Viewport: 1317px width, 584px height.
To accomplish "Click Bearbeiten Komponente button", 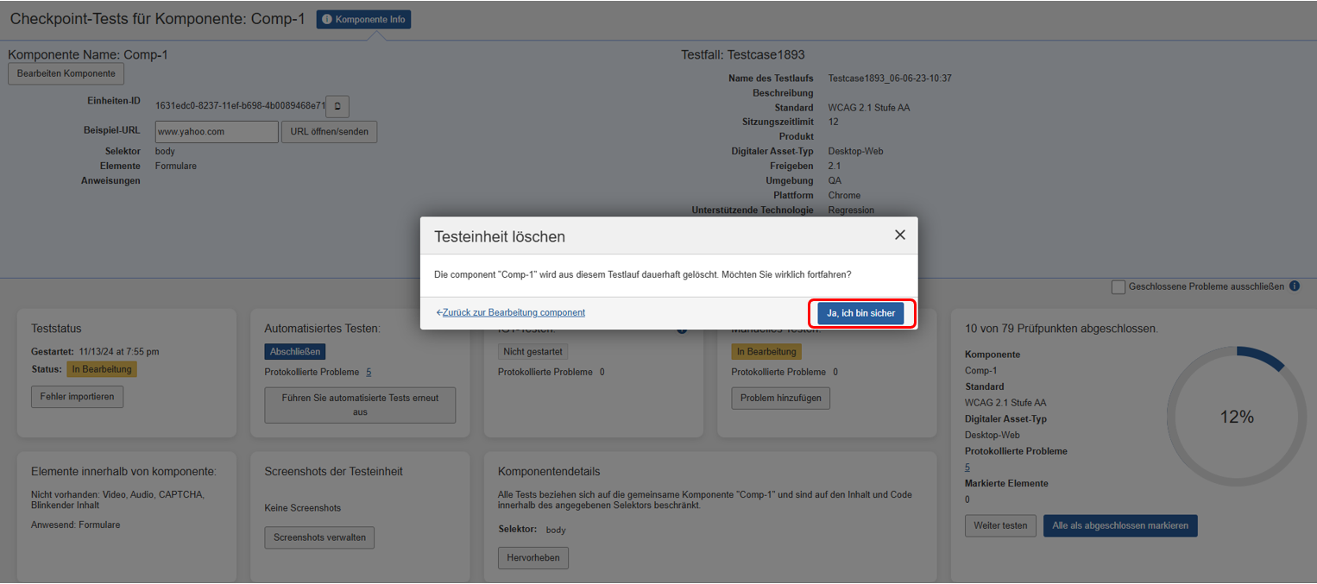I will tap(66, 74).
